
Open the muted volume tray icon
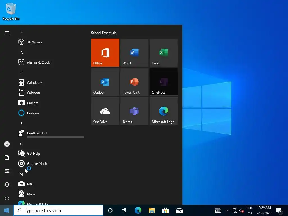tap(241, 211)
